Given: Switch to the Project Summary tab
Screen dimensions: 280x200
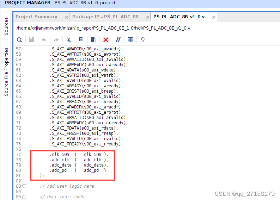Looking at the screenshot, I should pos(36,17).
